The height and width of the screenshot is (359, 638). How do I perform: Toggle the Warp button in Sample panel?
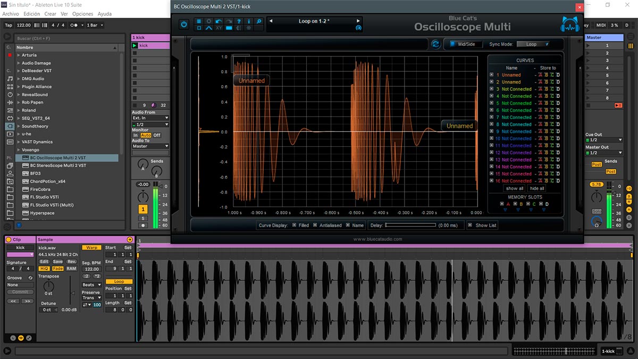point(92,247)
